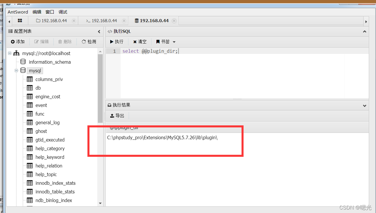Click the tree scrollbar up arrow
The height and width of the screenshot is (213, 376).
[x=100, y=51]
